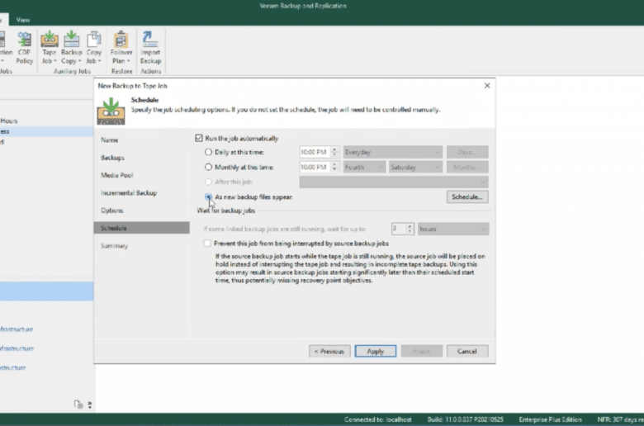Click the daily 10:00 PM time field
Viewport: 644px width, 426px height.
point(315,152)
